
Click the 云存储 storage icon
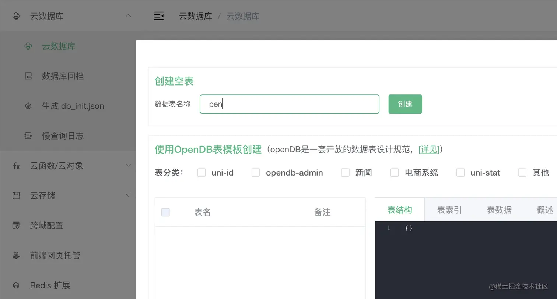pyautogui.click(x=16, y=196)
